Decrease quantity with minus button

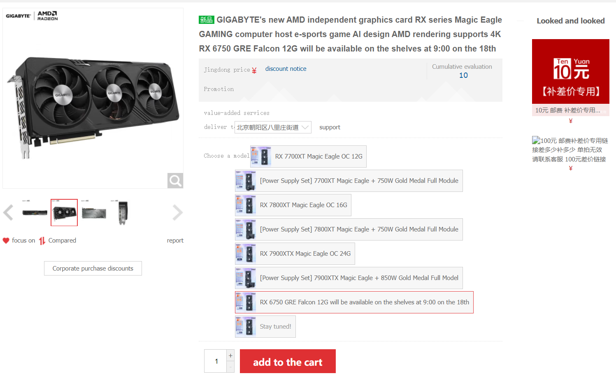coord(230,367)
